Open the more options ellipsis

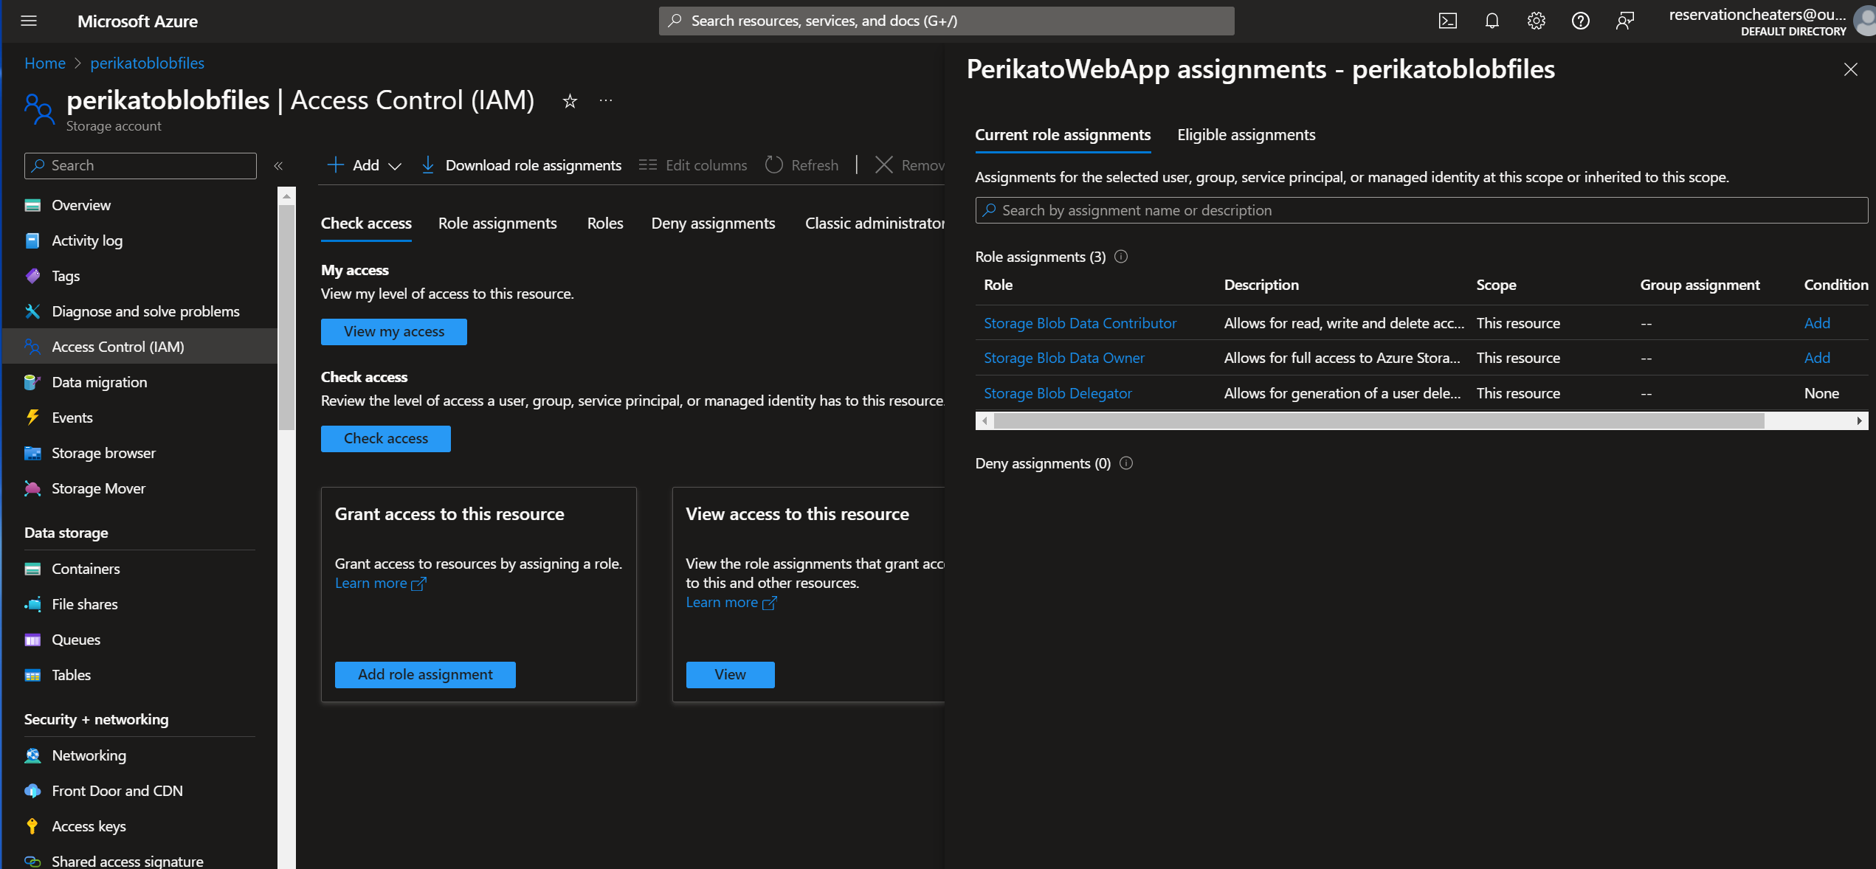click(606, 100)
